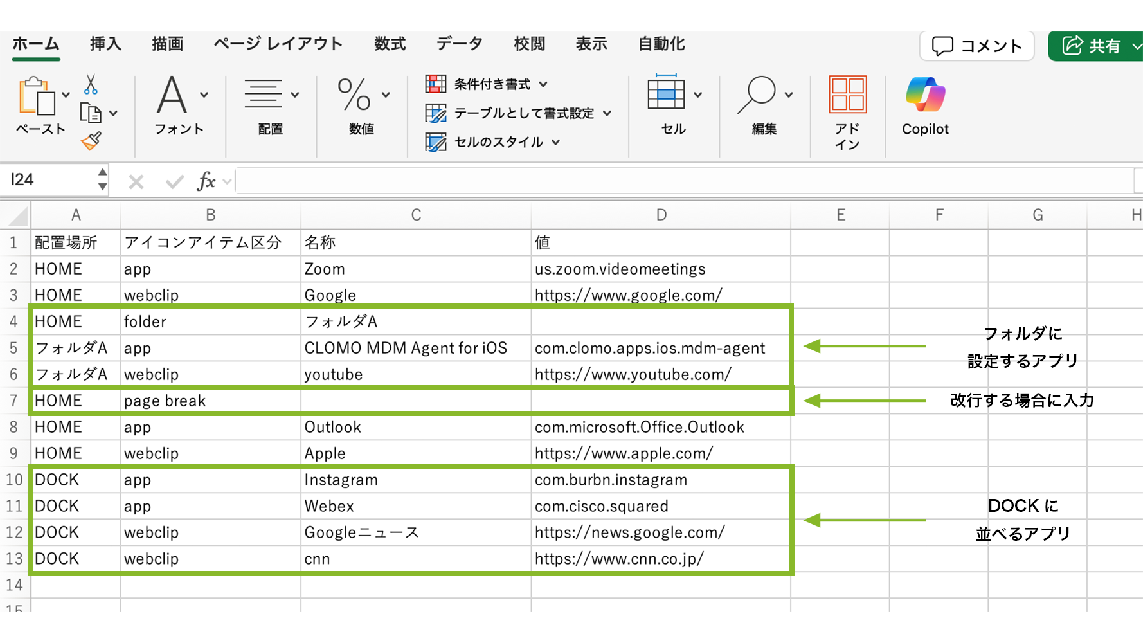This screenshot has height=643, width=1143.
Task: Click the fx insert function icon
Action: 206,181
